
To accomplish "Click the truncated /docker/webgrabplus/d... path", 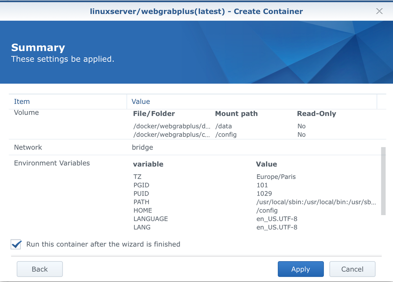I will [172, 126].
